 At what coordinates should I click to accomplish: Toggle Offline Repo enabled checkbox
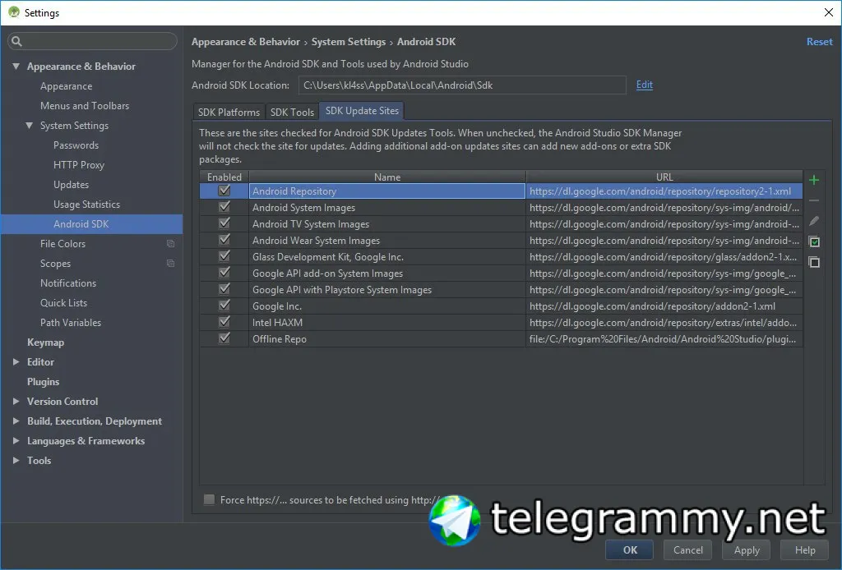224,338
